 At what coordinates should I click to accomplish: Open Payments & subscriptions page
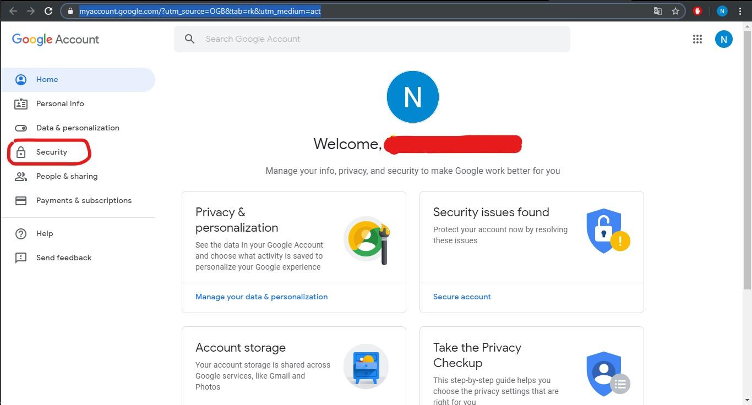pos(84,200)
